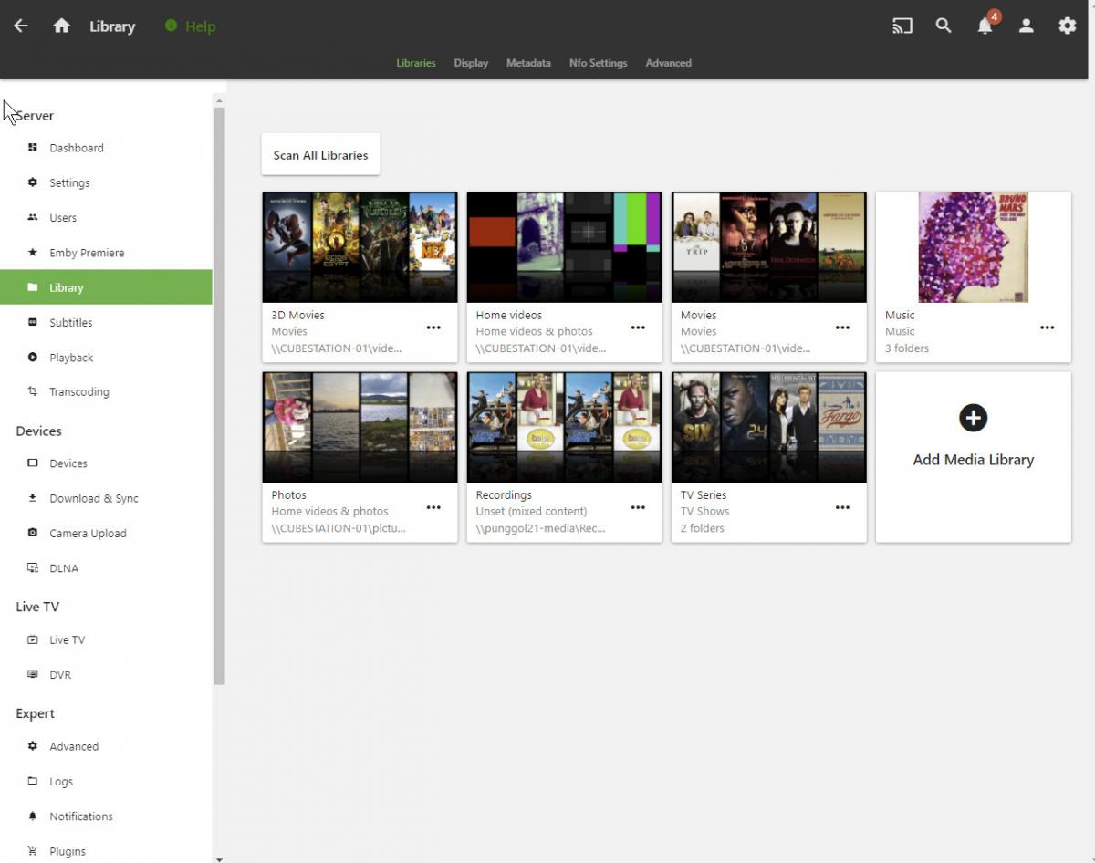Click the Scan All Libraries button
Screen dimensions: 1095x863
(320, 155)
